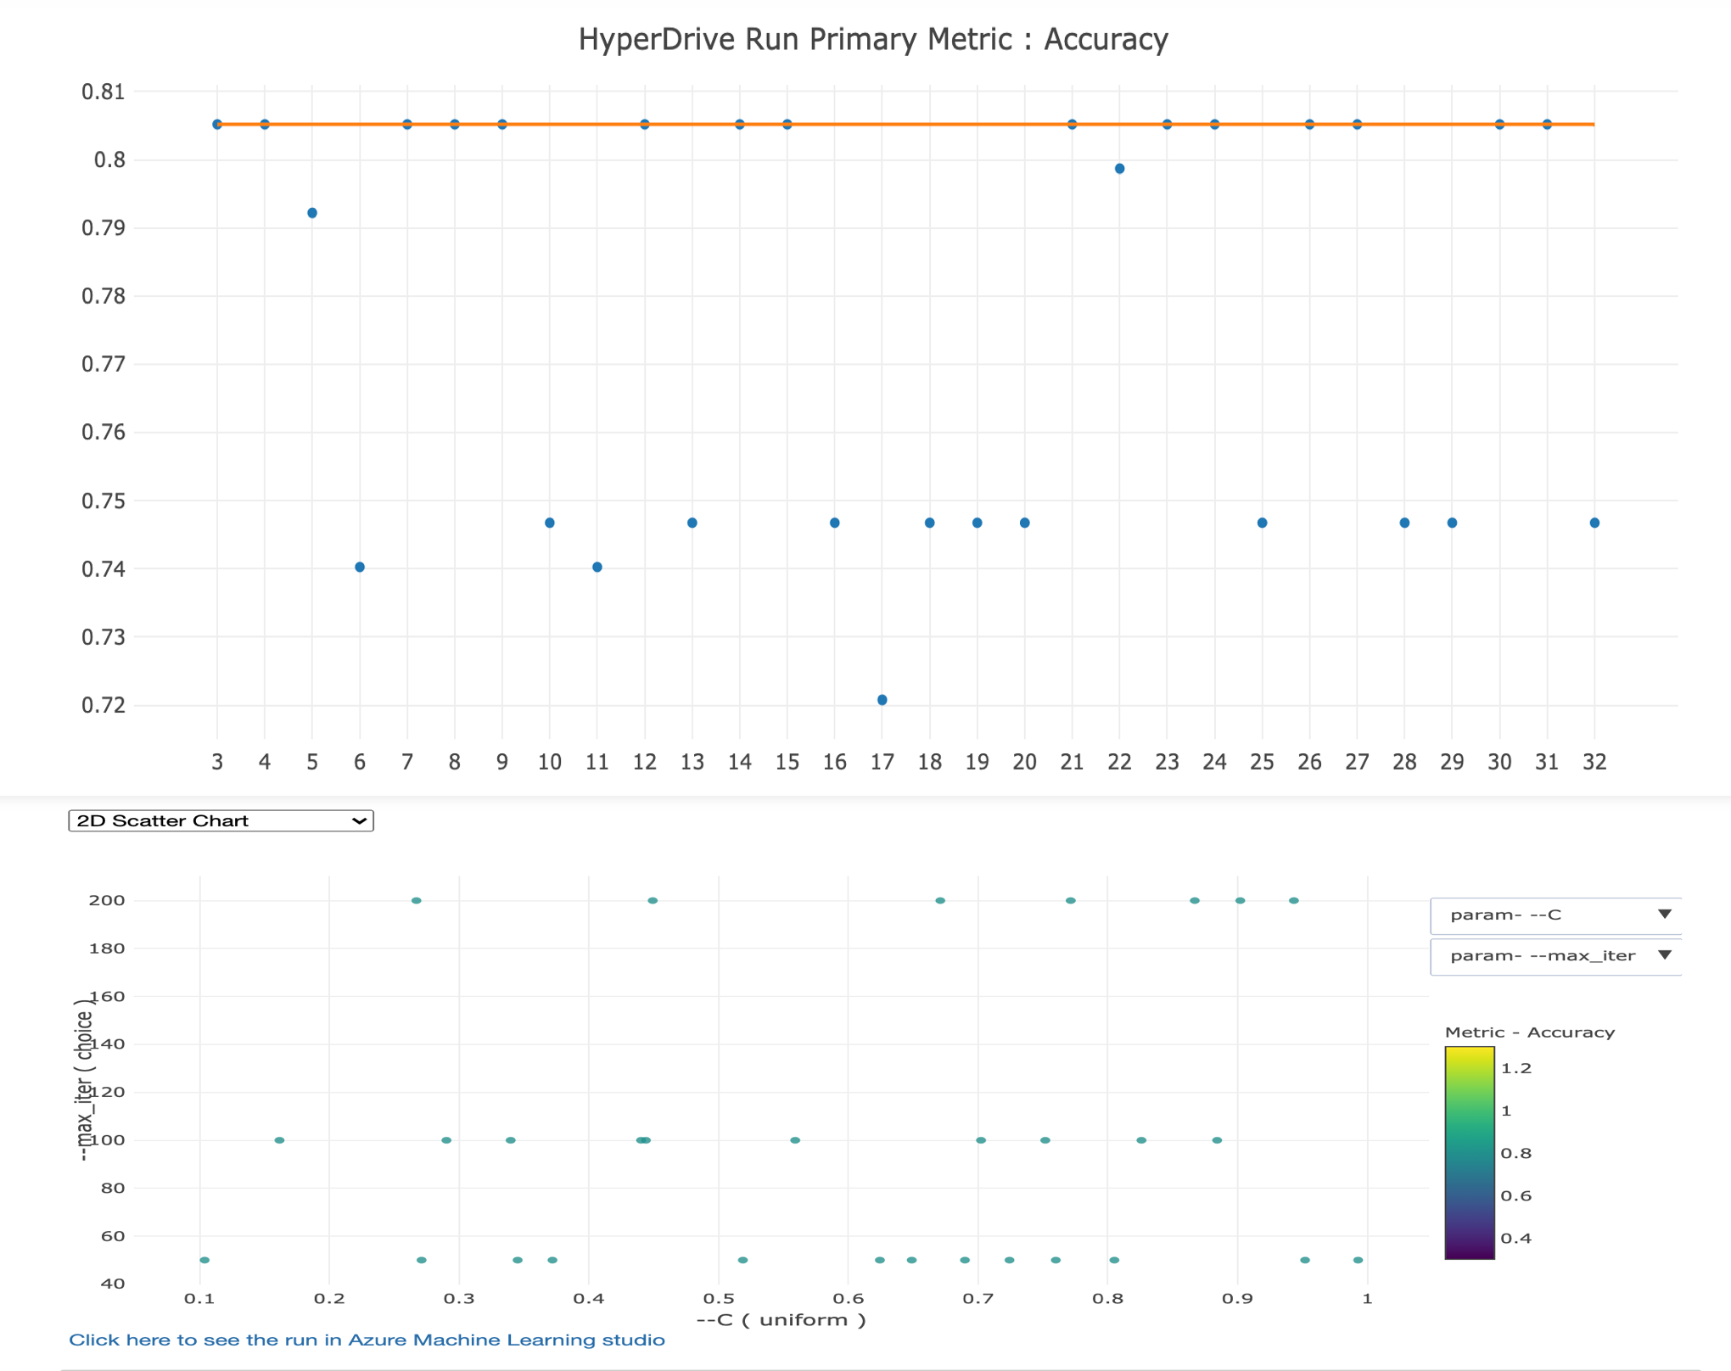1731x1371 pixels.
Task: Click the rightmost scatter point at max_iter 50
Action: [1358, 1260]
